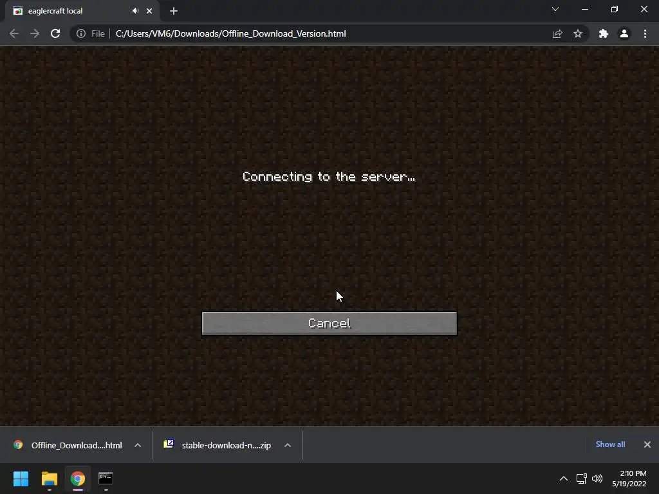Image resolution: width=659 pixels, height=494 pixels.
Task: Close the Chrome window
Action: 644,9
